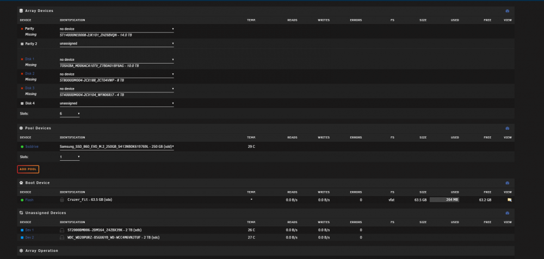This screenshot has height=259, width=544.
Task: Click the Flash used space bar showing 264 MB
Action: [x=444, y=200]
